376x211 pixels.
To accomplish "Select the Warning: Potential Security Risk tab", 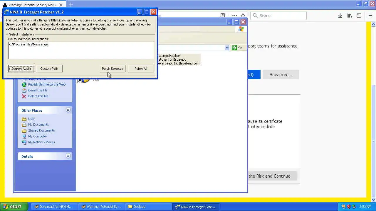I will click(x=33, y=5).
